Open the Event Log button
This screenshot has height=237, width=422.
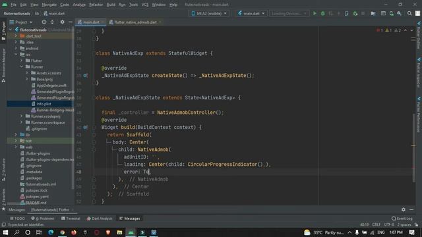[402, 219]
